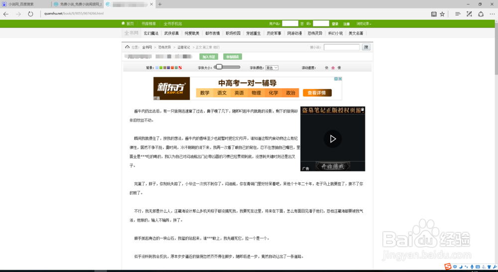
Task: Open the 职场校园 category
Action: pyautogui.click(x=233, y=33)
